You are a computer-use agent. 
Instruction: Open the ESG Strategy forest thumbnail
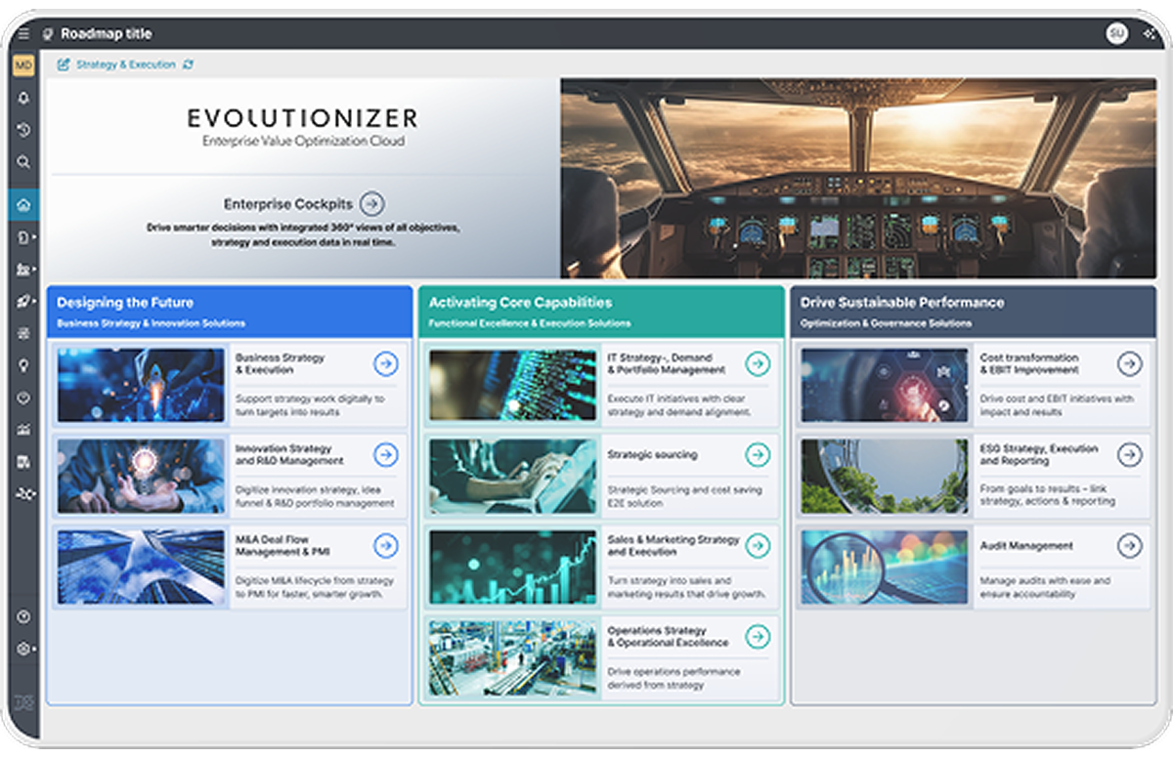885,476
